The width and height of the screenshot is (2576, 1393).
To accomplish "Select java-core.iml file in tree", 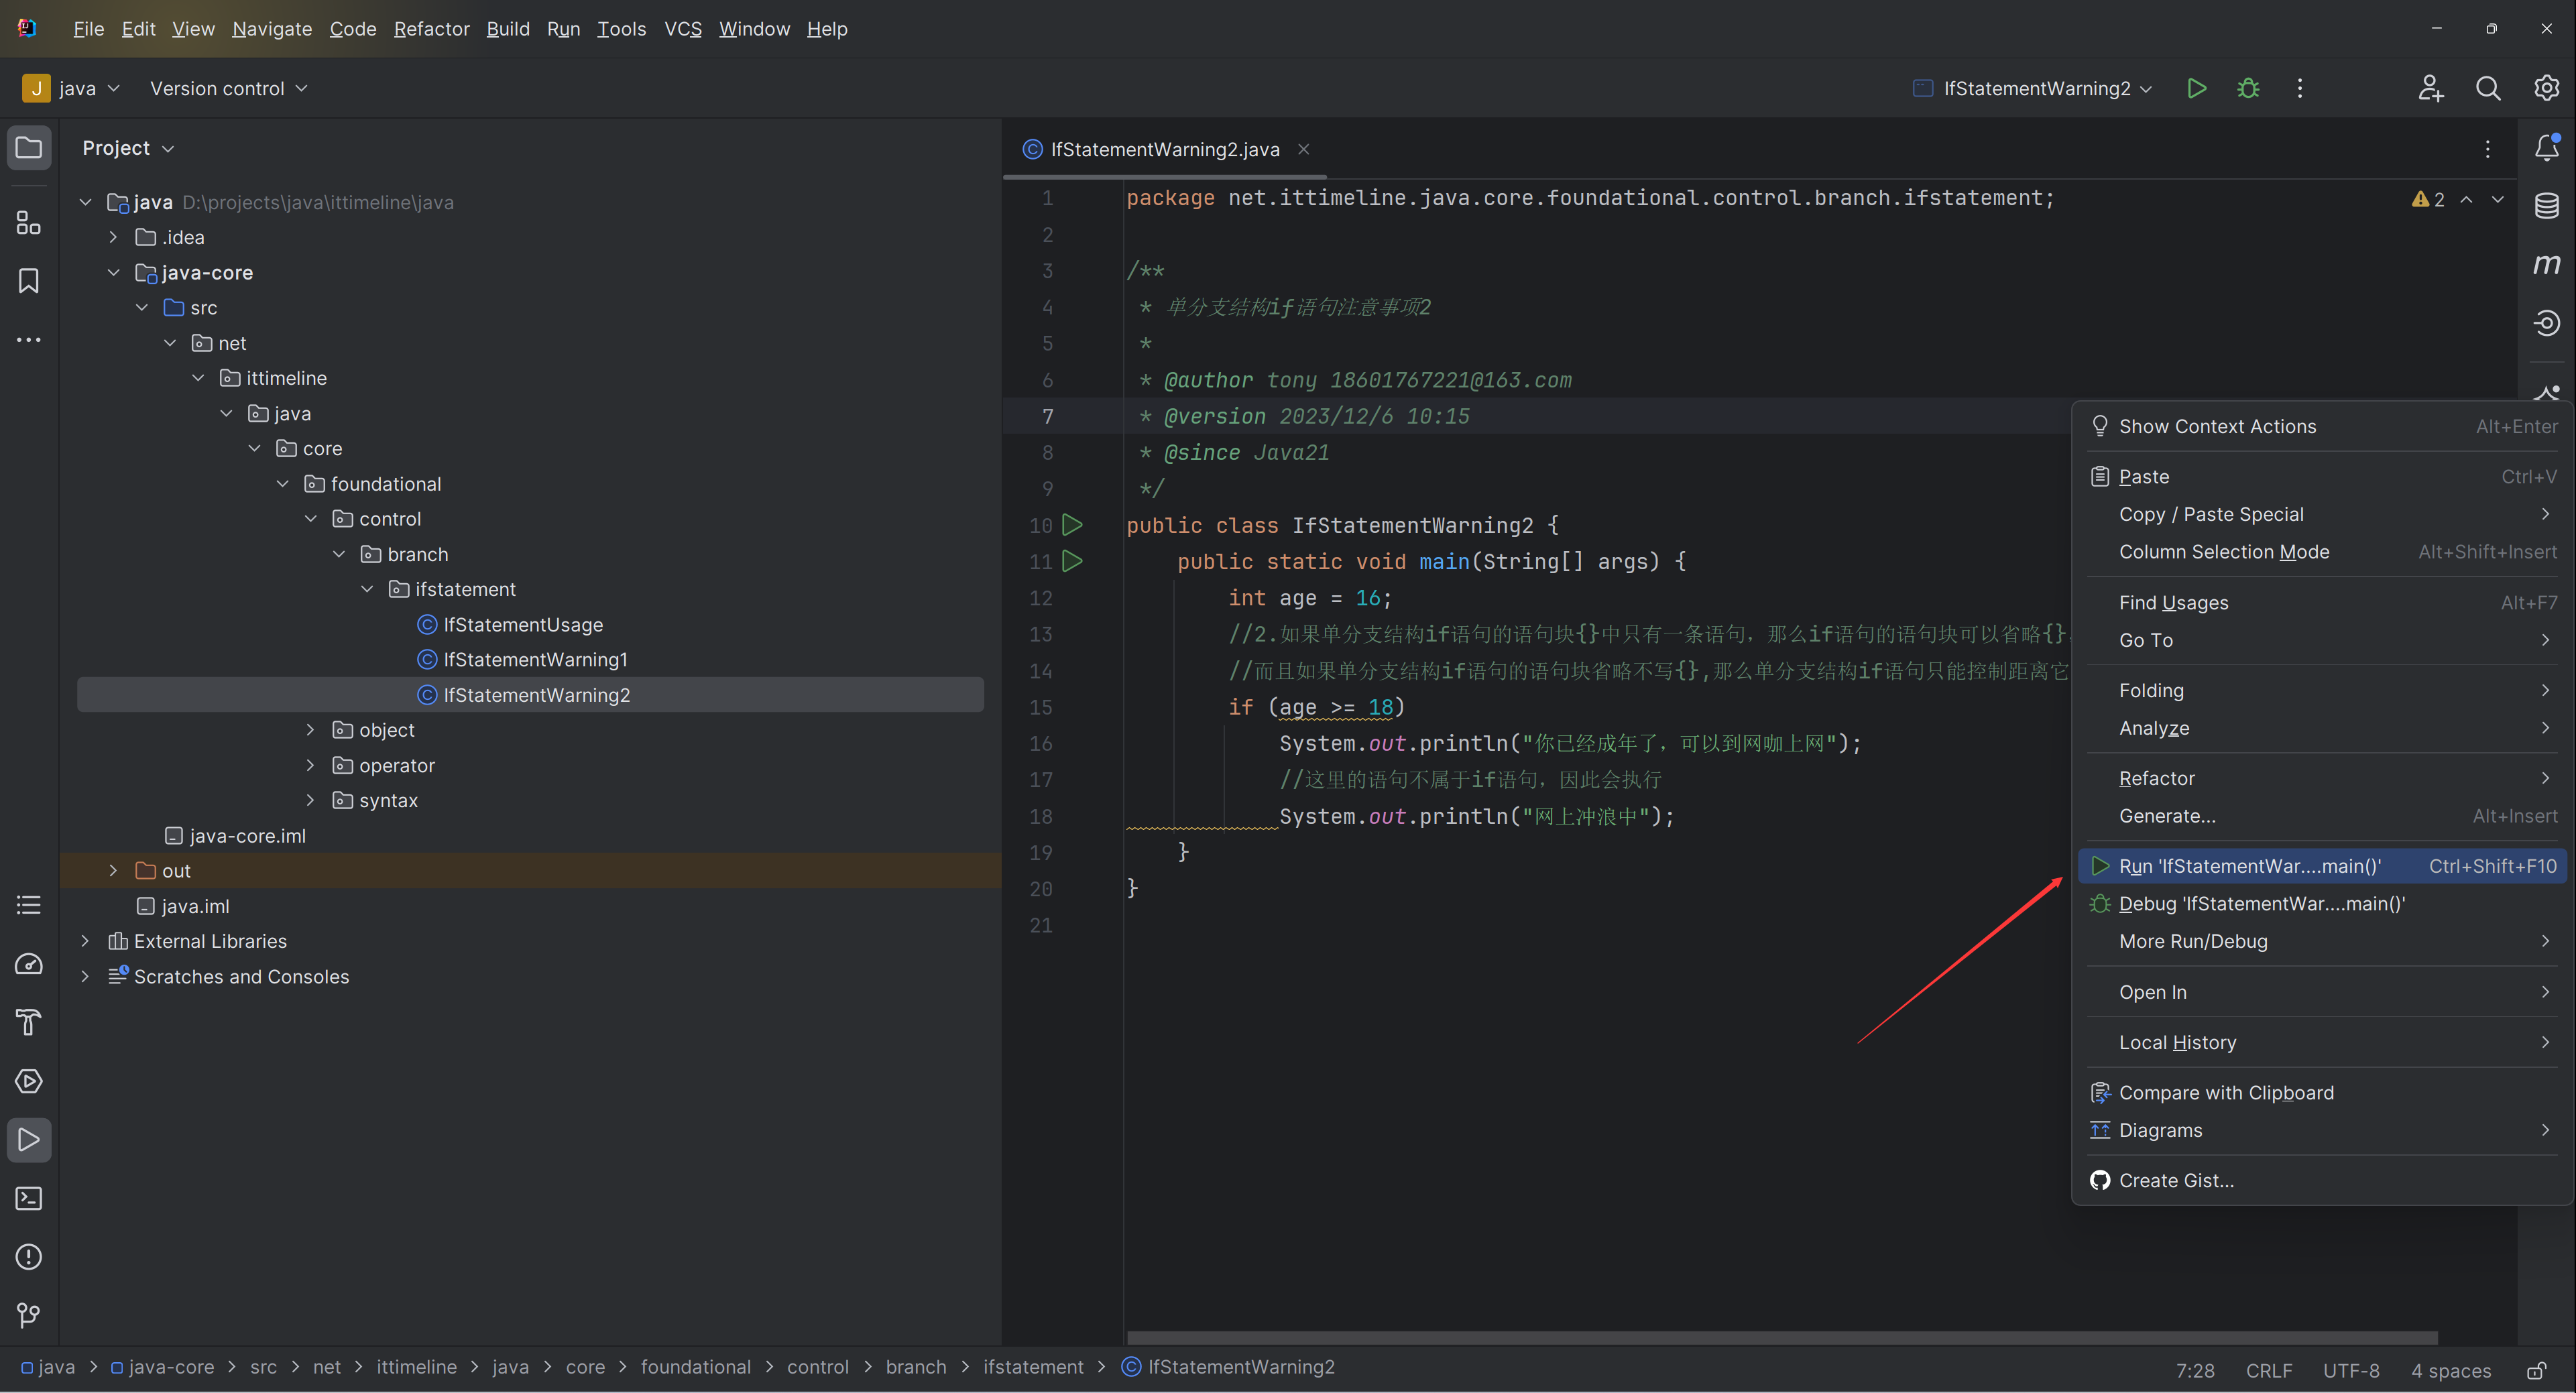I will pyautogui.click(x=247, y=836).
